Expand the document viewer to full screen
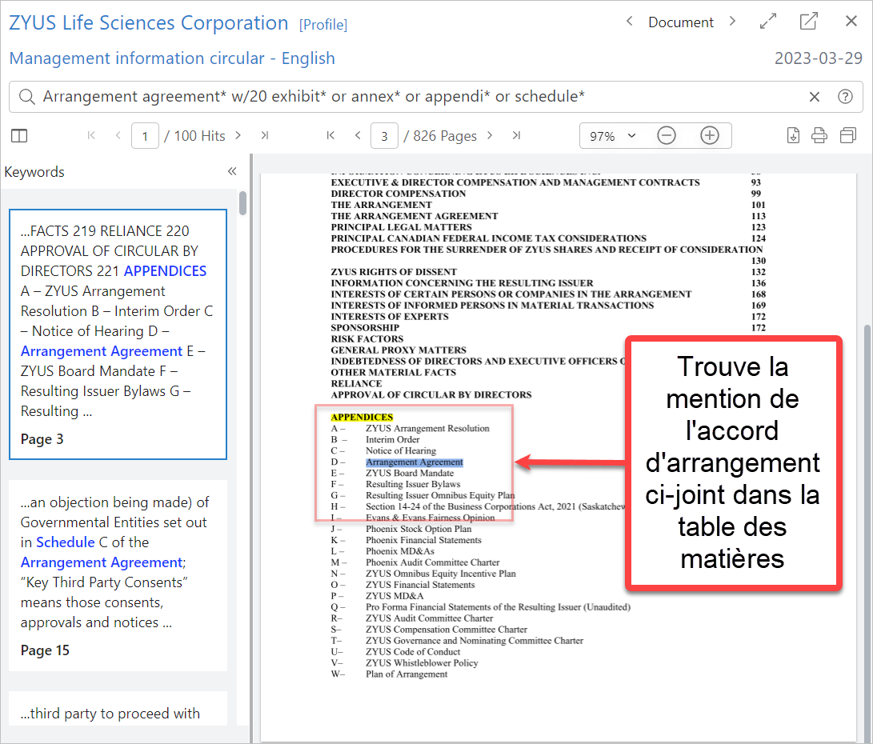 click(x=767, y=22)
